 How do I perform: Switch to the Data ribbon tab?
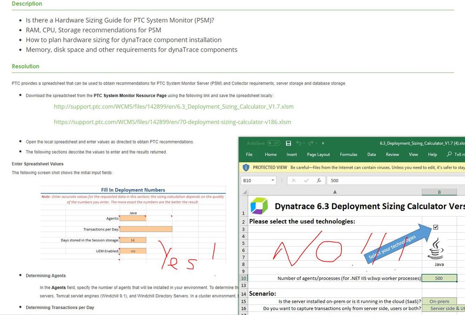(x=371, y=155)
